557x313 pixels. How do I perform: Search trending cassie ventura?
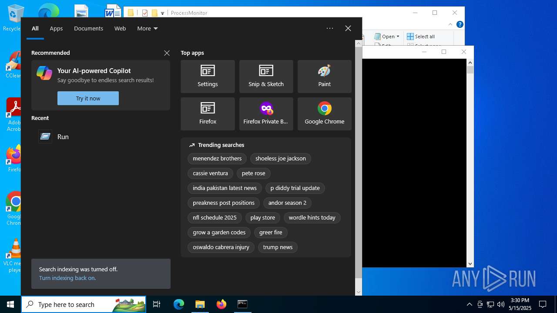210,173
